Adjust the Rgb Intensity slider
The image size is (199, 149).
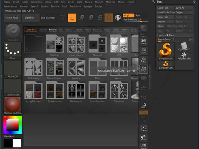(x=136, y=20)
